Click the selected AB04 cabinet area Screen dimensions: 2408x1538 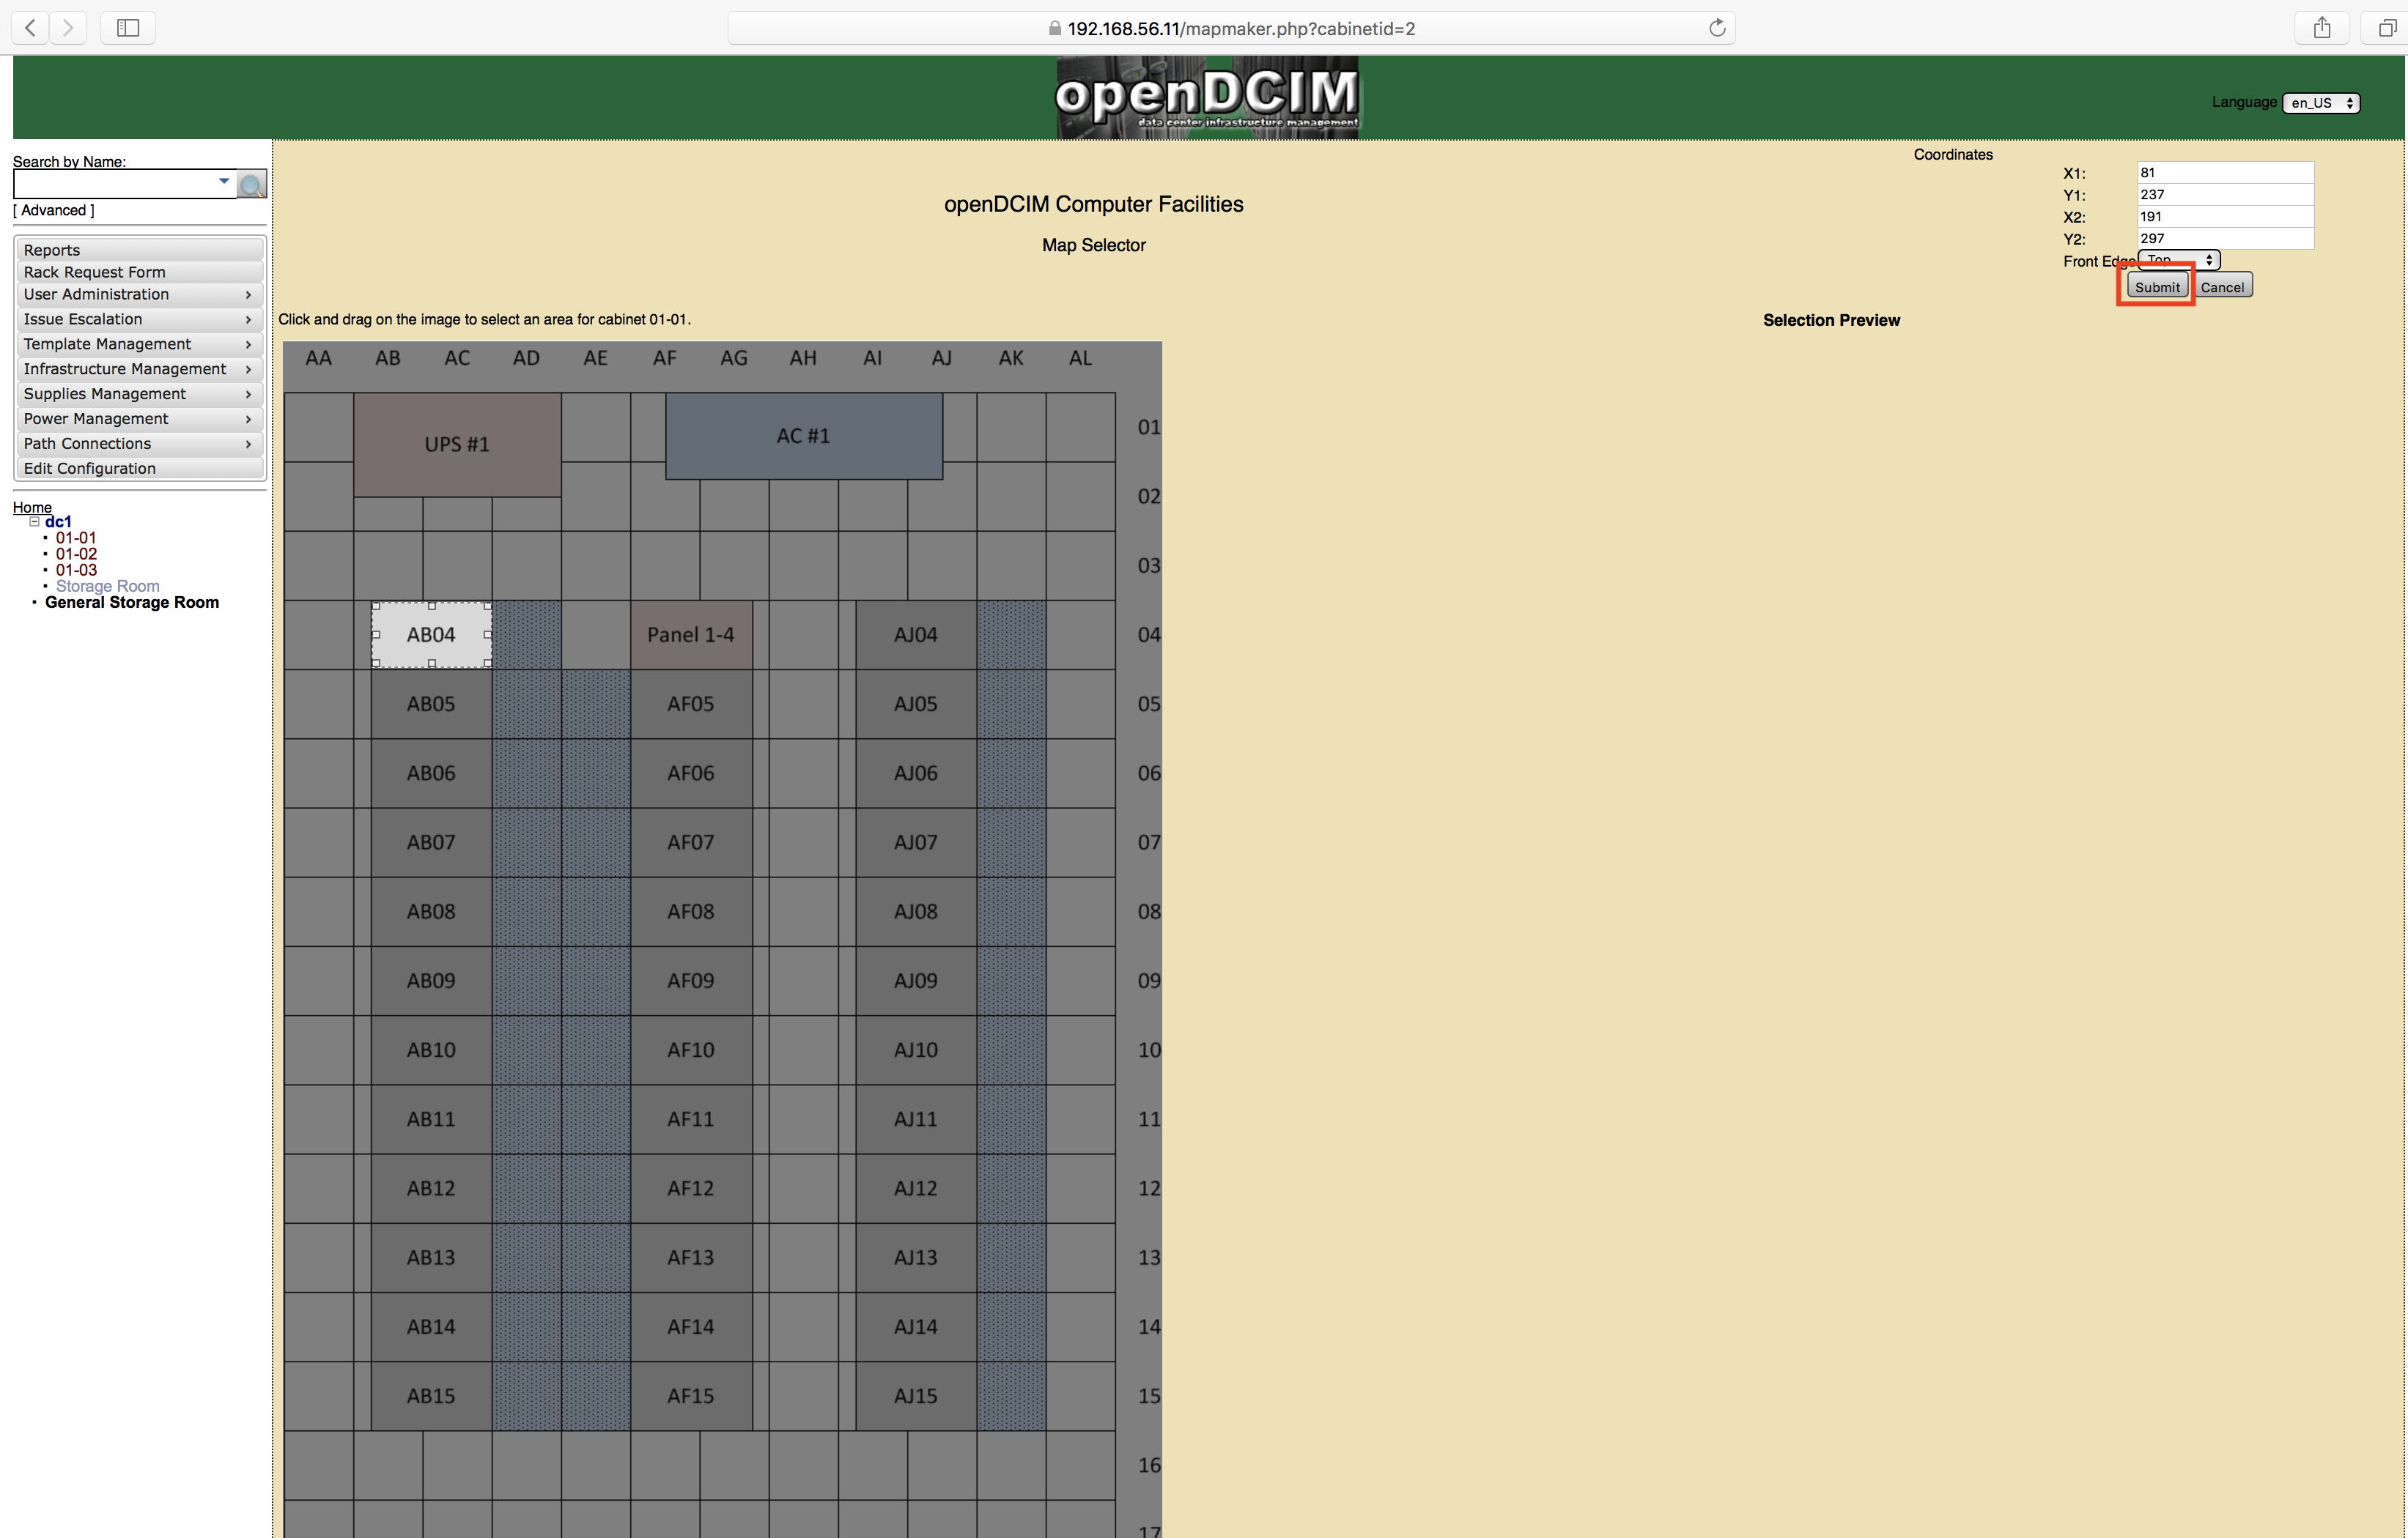click(x=431, y=634)
